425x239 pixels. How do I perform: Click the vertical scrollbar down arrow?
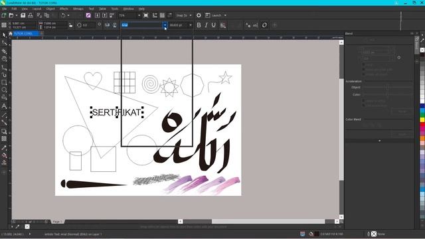(341, 217)
